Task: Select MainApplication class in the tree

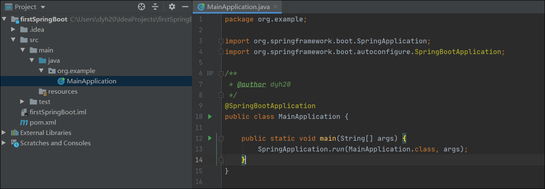Action: point(91,81)
